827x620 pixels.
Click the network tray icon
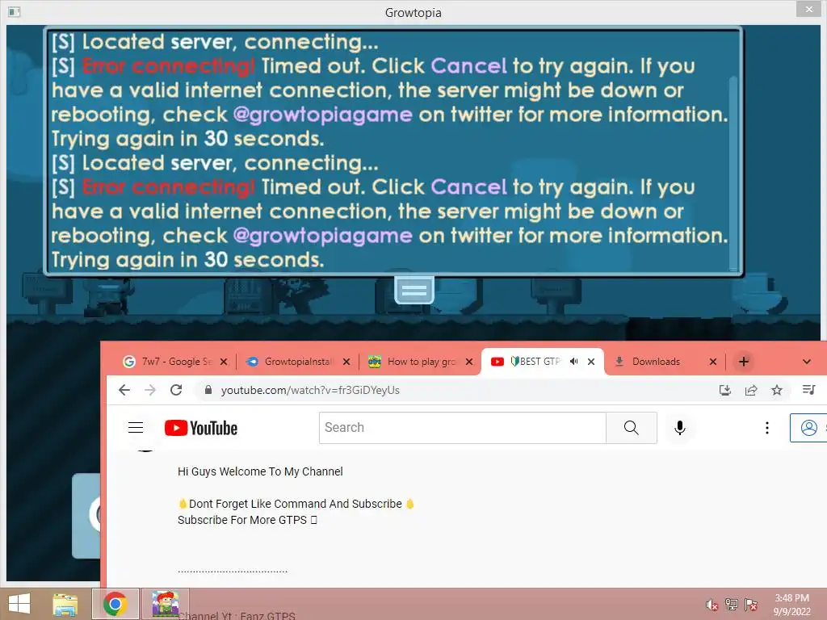731,605
